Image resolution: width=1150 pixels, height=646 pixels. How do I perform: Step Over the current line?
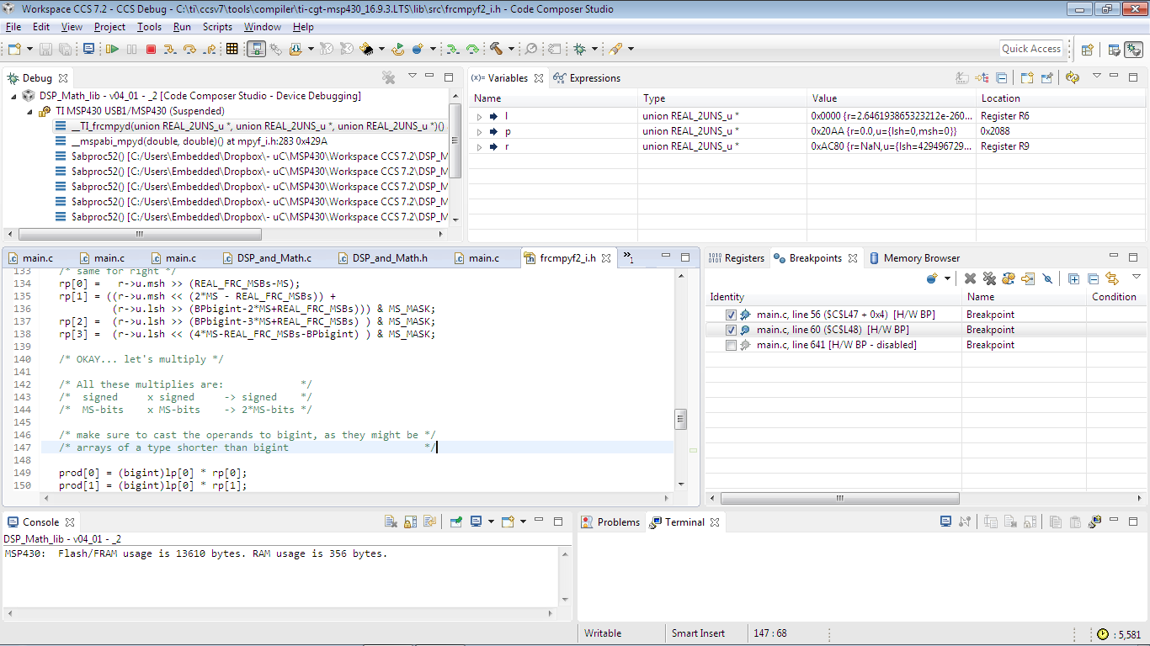point(189,48)
